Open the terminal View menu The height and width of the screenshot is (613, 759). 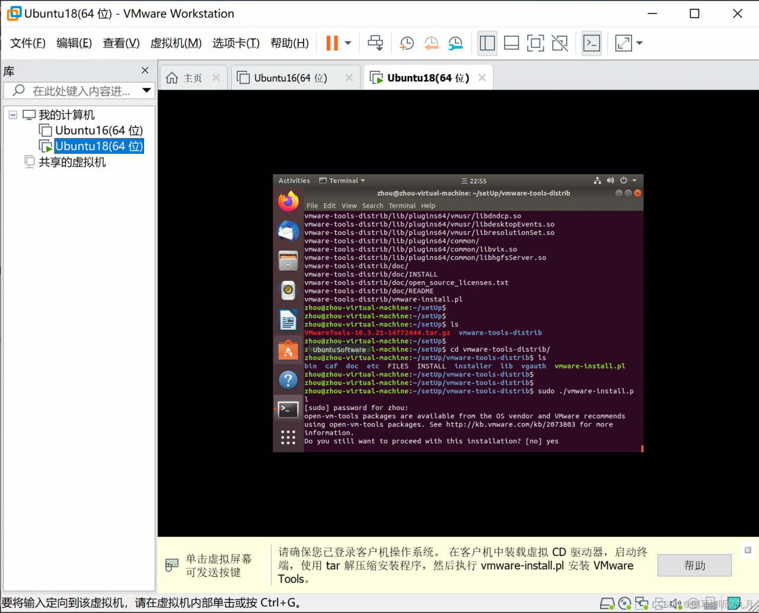(x=349, y=206)
